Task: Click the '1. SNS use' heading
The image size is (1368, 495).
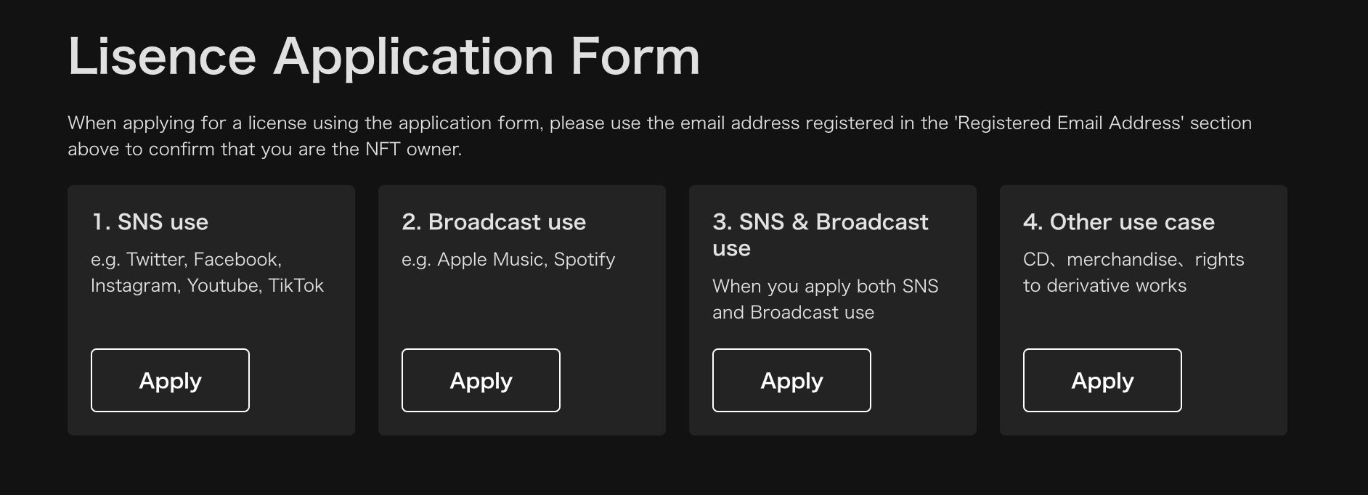Action: 150,222
